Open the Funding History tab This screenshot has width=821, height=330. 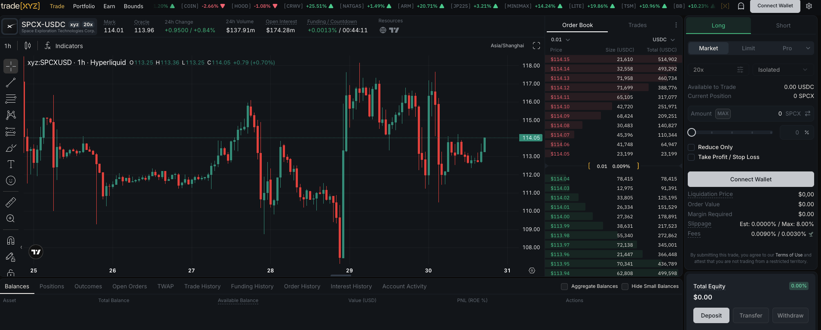pos(252,287)
